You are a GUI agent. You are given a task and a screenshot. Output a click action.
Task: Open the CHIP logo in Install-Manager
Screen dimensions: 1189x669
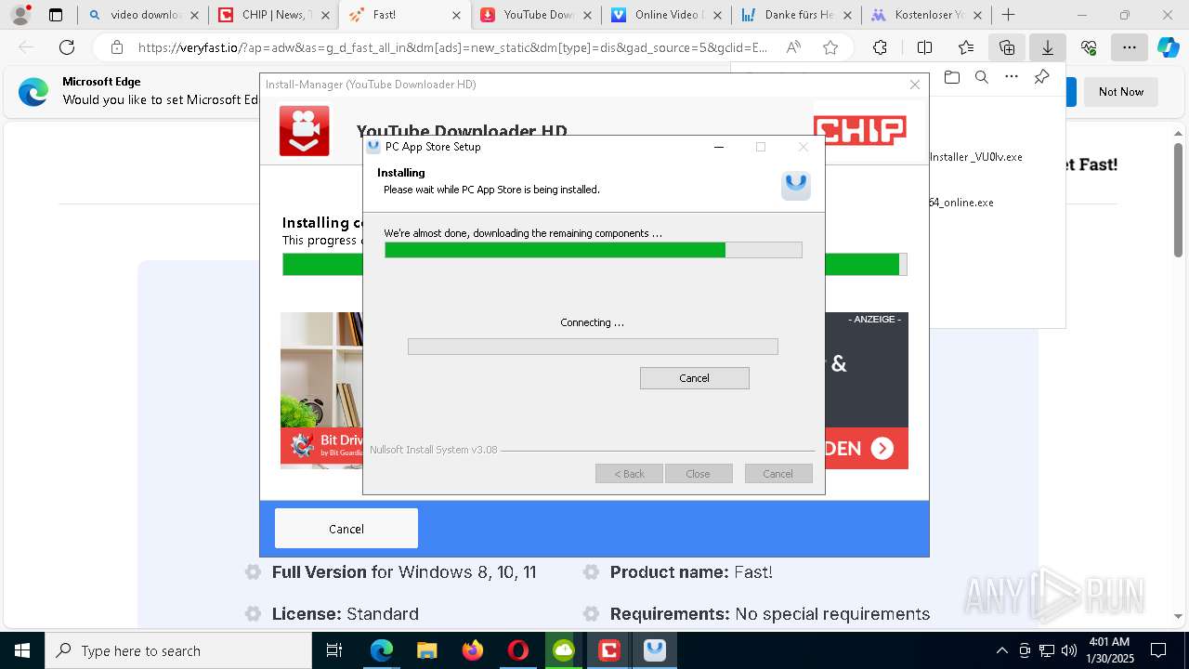860,131
